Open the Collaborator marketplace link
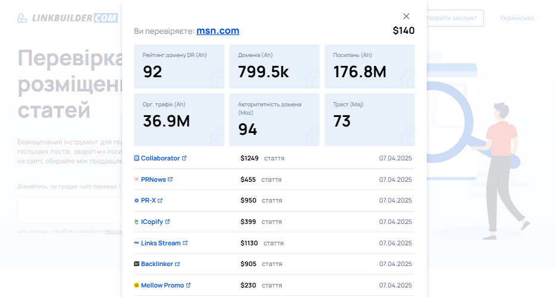 [160, 158]
